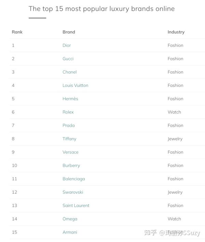Open the Balenciaga brand link
This screenshot has width=205, height=242.
click(73, 179)
